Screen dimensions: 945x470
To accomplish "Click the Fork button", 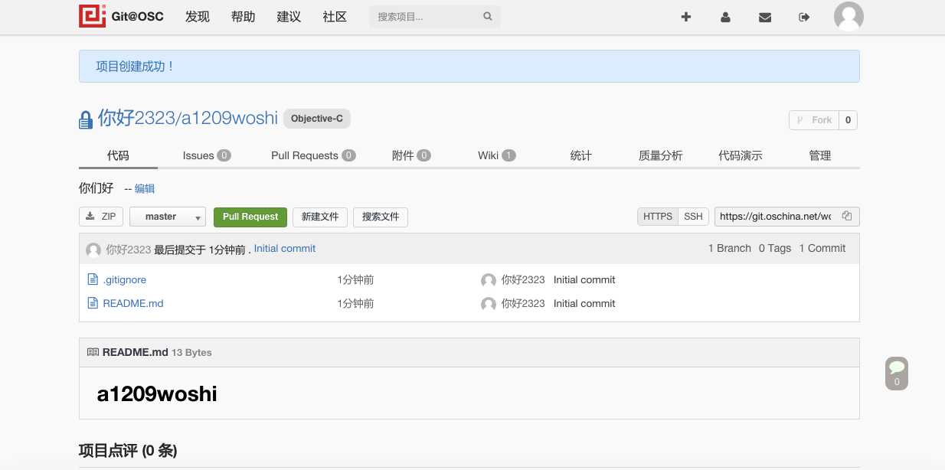I will (814, 120).
